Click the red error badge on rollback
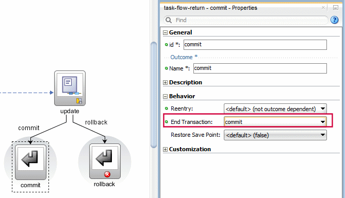Image resolution: width=345 pixels, height=198 pixels. click(107, 174)
